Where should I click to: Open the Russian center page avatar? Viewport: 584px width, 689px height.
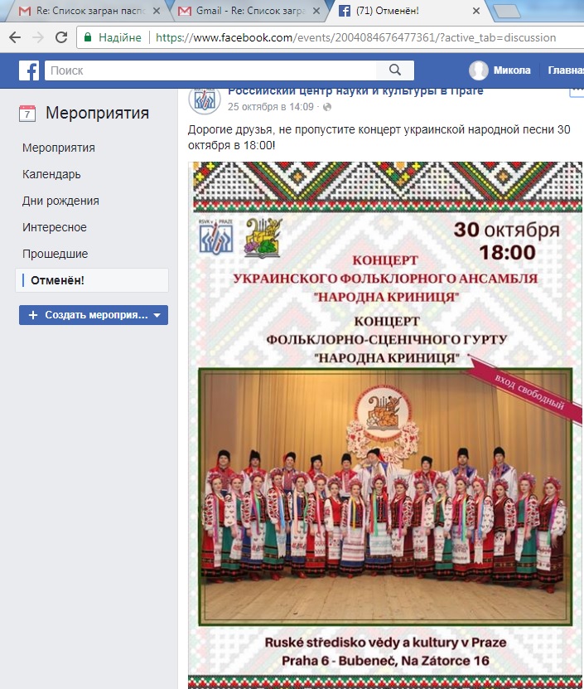(204, 100)
